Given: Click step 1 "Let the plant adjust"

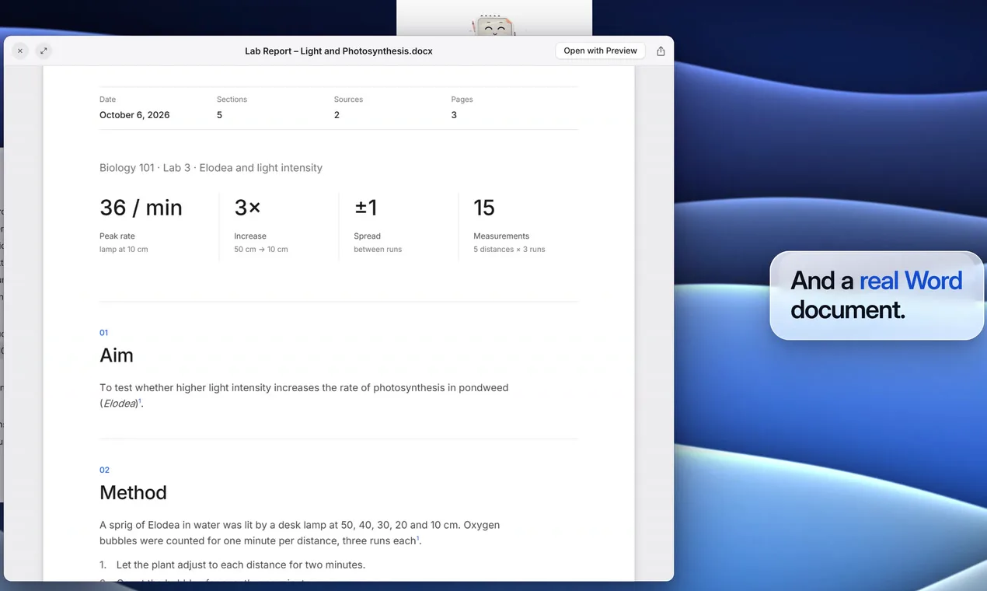Looking at the screenshot, I should click(x=232, y=565).
